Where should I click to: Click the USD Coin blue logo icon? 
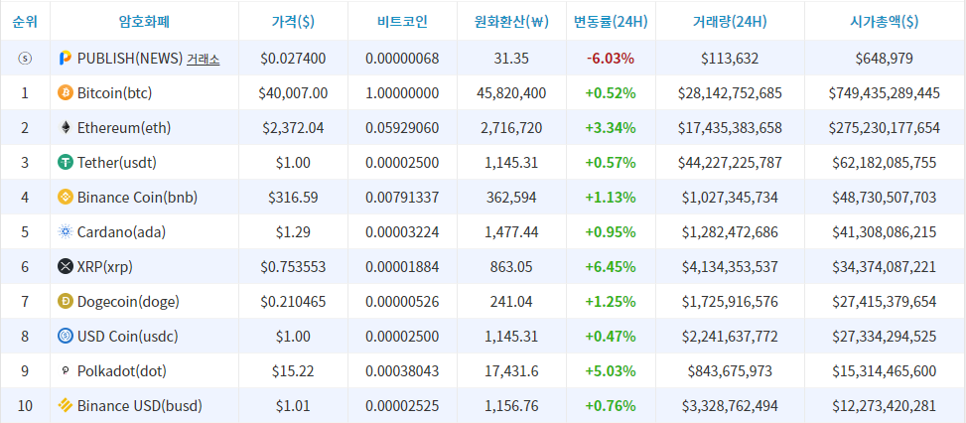coord(65,337)
